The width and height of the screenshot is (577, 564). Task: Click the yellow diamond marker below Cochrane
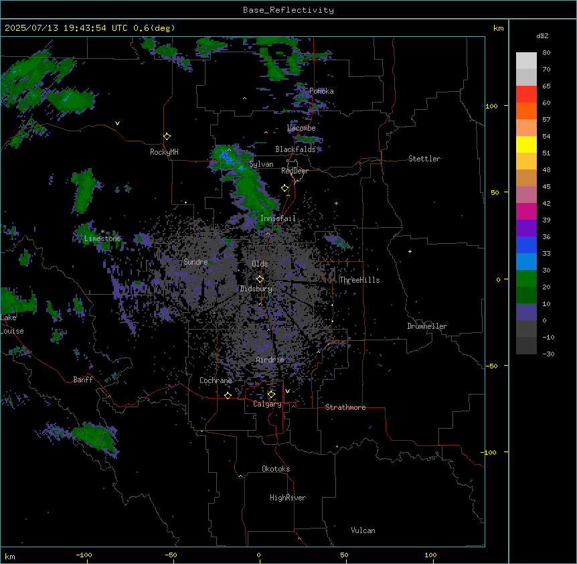(228, 395)
